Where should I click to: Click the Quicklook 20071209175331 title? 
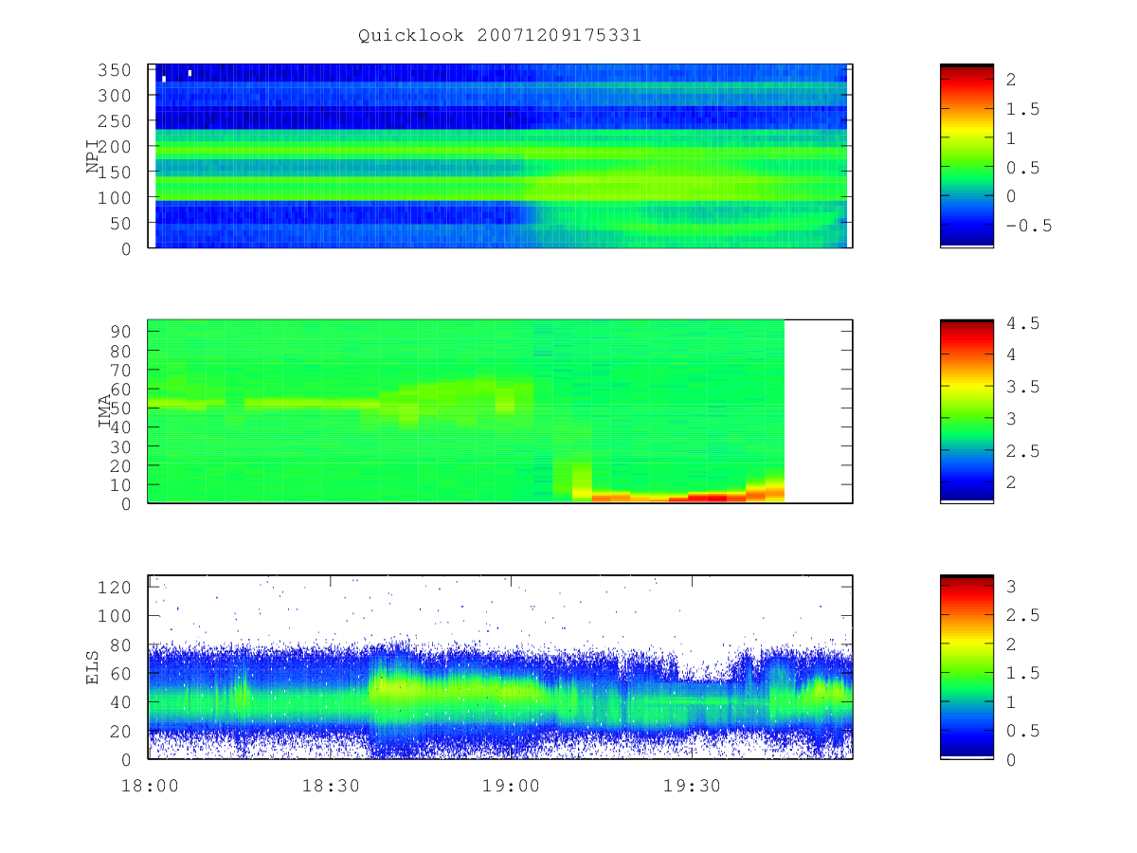pyautogui.click(x=499, y=35)
